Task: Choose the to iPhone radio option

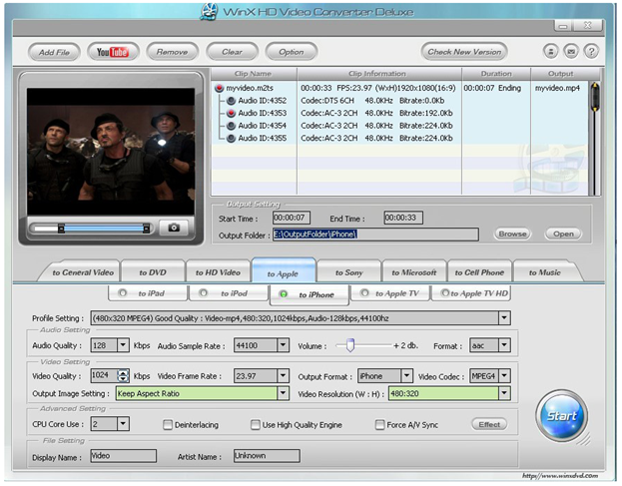Action: [x=284, y=294]
